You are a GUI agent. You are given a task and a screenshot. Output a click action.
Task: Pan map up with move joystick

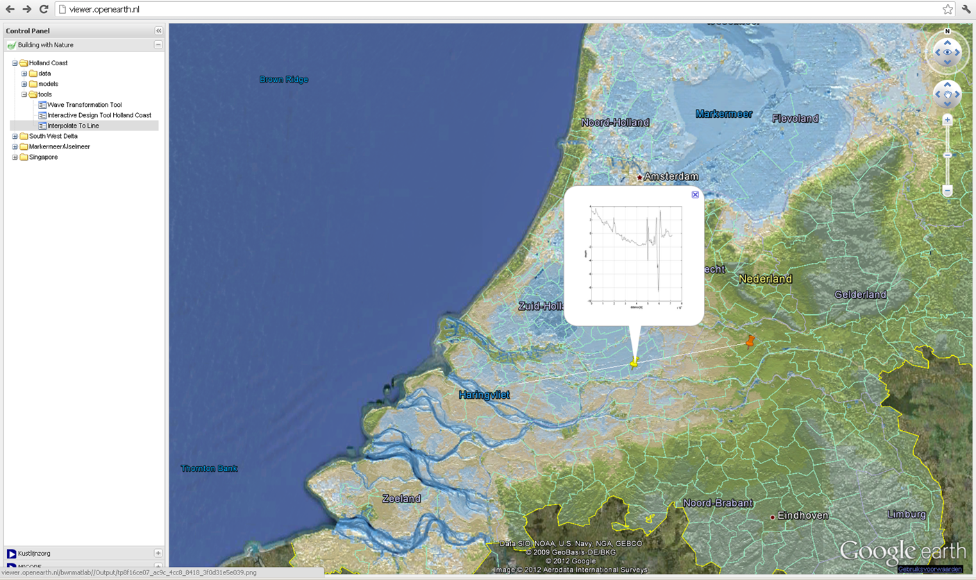(948, 85)
